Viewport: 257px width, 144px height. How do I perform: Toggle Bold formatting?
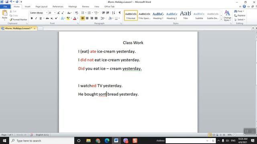32,18
